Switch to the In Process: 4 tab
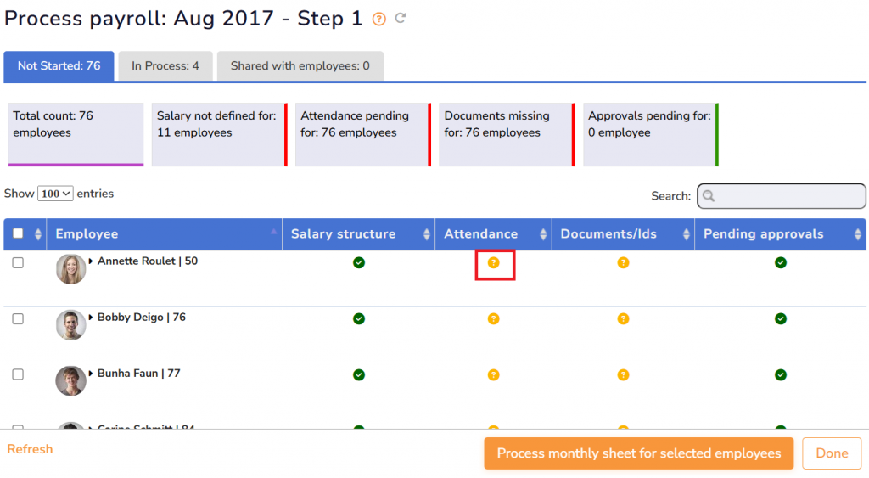Viewport: 869px width, 478px height. pos(165,66)
